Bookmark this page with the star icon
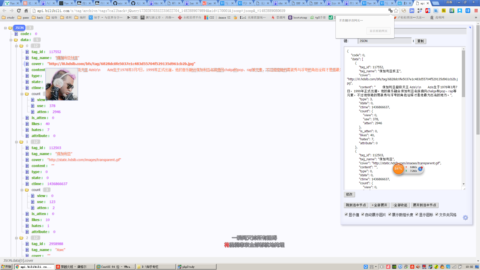The image size is (480, 270). 396,10
